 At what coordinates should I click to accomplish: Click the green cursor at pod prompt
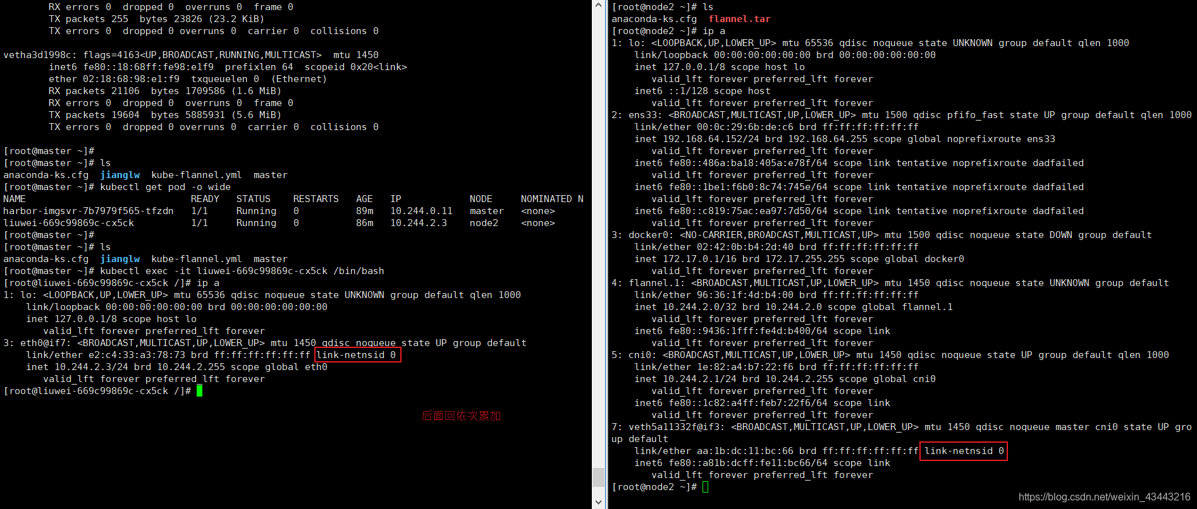[199, 391]
